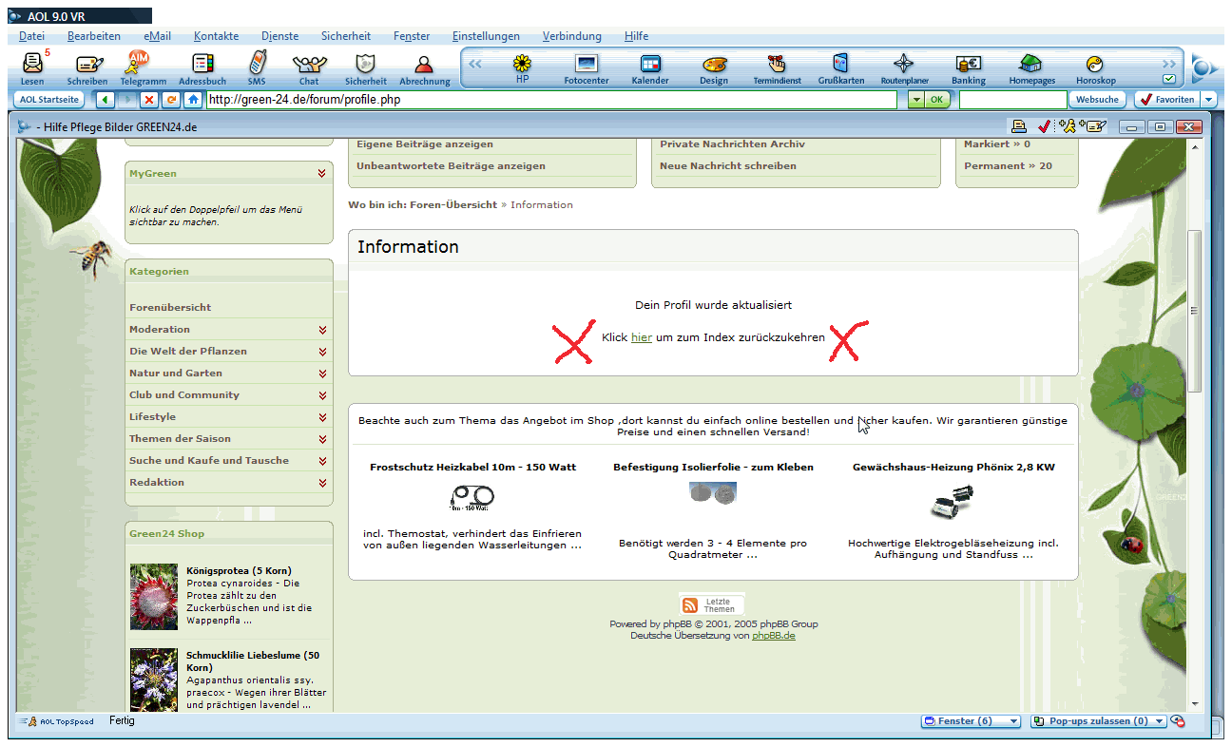Open the Einstellungen menu
Image resolution: width=1232 pixels, height=747 pixels.
pos(486,36)
